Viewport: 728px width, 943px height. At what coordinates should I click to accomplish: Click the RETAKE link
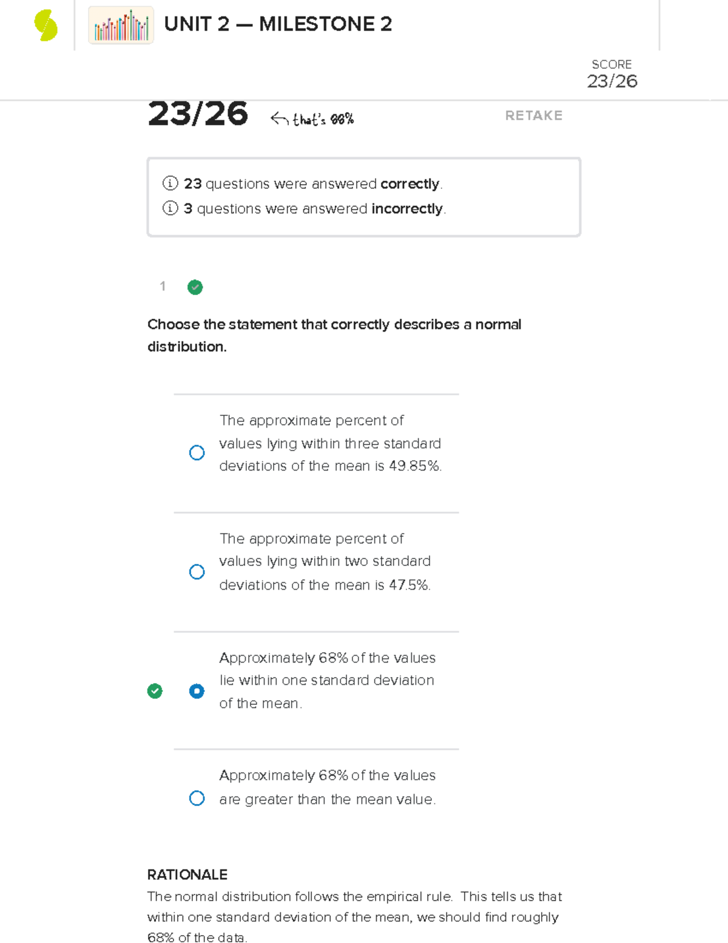(x=534, y=115)
